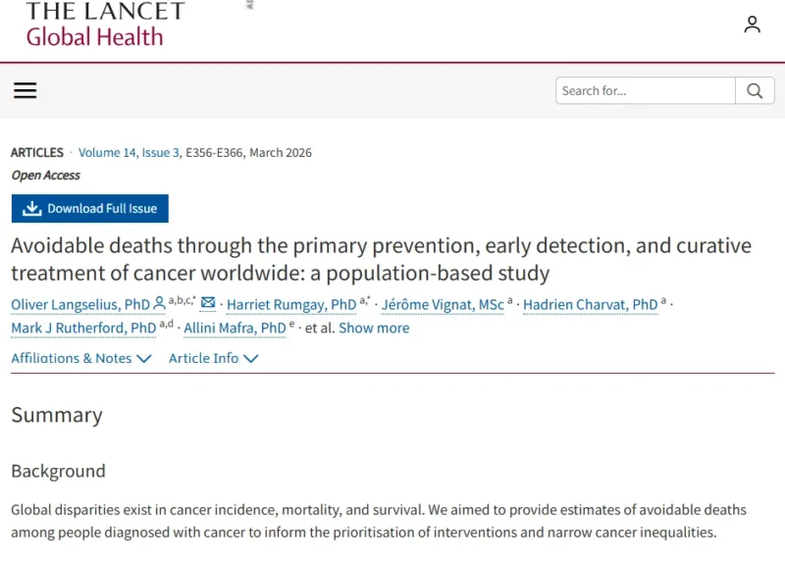Image resolution: width=785 pixels, height=563 pixels.
Task: Download the full issue
Action: click(90, 209)
